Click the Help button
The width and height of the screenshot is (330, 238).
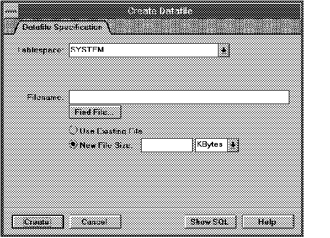268,222
